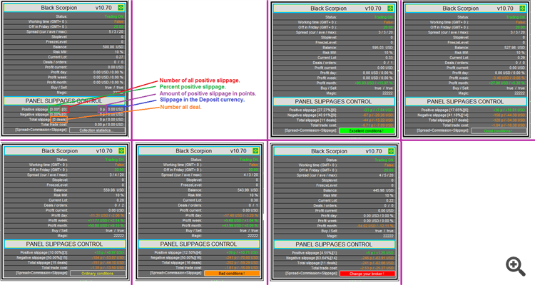The height and width of the screenshot is (285, 535).
Task: Click the Spread value 4 / 3 / 20
Action: [x=251, y=175]
